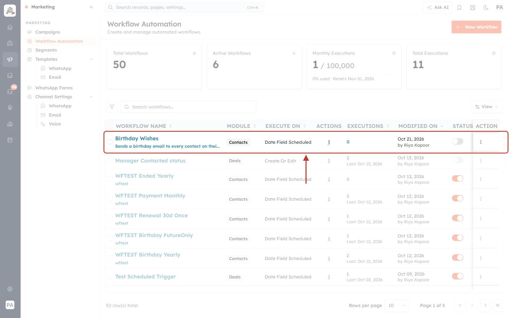
Task: Sort by Execute On column header
Action: click(286, 126)
